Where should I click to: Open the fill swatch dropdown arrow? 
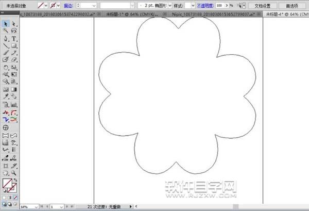46,6
